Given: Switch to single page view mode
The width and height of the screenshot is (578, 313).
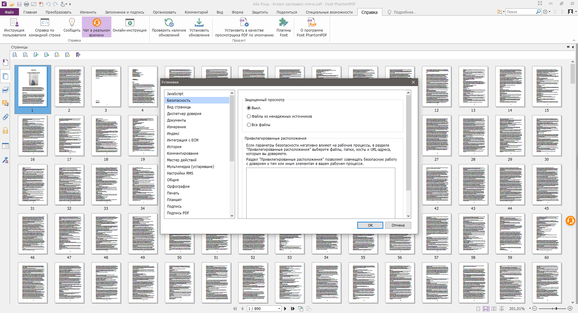Looking at the screenshot, I should coord(478,308).
